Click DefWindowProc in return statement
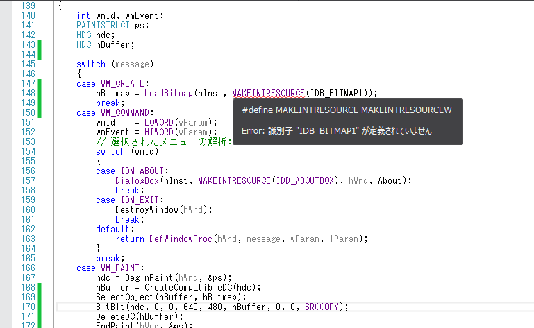 (x=181, y=239)
